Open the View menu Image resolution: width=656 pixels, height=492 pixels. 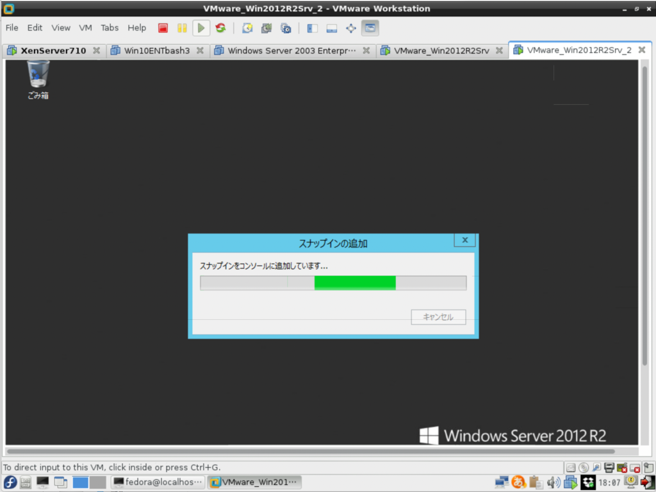click(61, 28)
